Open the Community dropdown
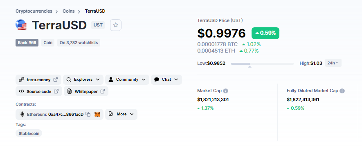Viewport: 362px width, 148px height. (x=127, y=80)
